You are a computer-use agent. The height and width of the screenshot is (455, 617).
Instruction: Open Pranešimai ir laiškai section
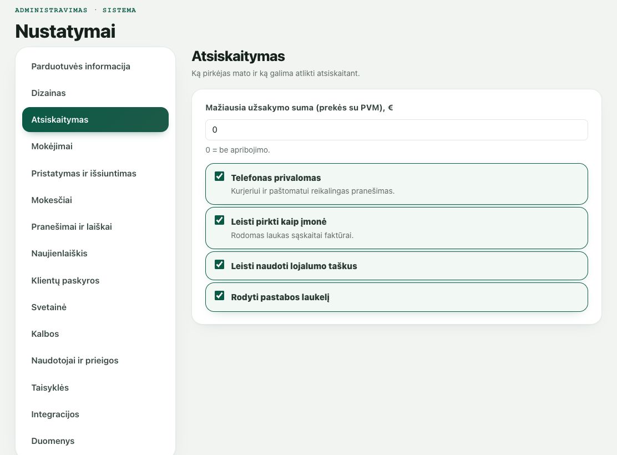(95, 227)
